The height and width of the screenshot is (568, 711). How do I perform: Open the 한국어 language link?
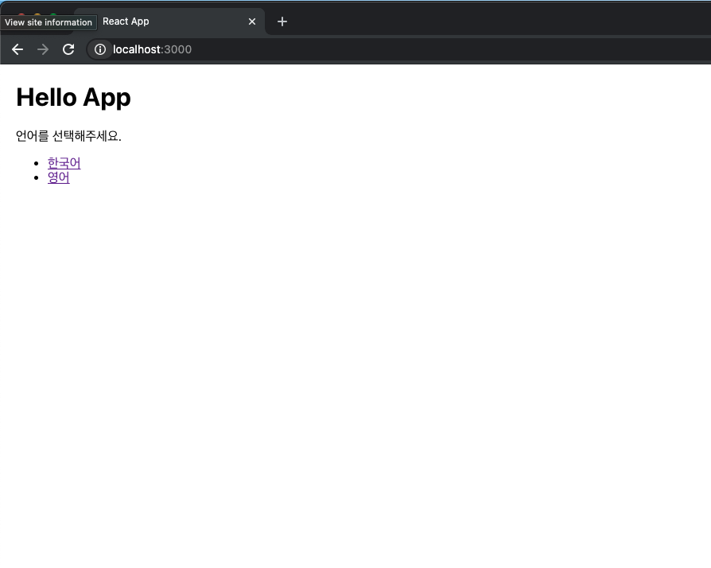pos(63,163)
